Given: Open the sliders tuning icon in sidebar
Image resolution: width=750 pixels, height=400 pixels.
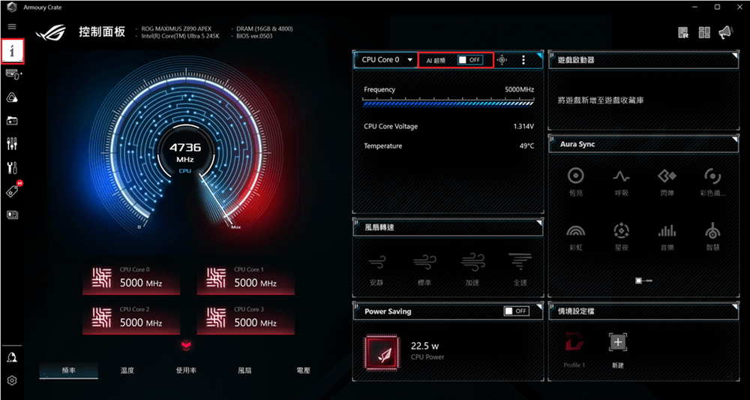Looking at the screenshot, I should (x=13, y=143).
